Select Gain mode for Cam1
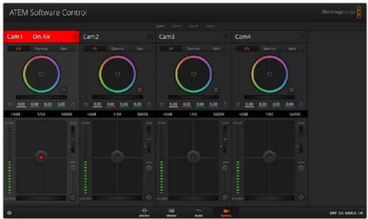Image resolution: width=368 pixels, height=219 pixels. point(64,49)
